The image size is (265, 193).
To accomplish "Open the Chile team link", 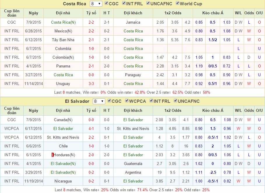I will [63, 146].
